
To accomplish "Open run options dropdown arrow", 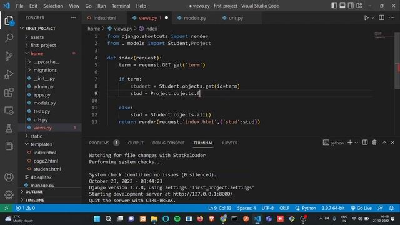I will click(x=372, y=18).
